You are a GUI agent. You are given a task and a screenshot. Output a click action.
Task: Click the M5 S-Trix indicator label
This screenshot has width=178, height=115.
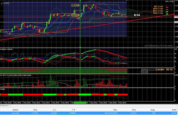(x=158, y=7)
